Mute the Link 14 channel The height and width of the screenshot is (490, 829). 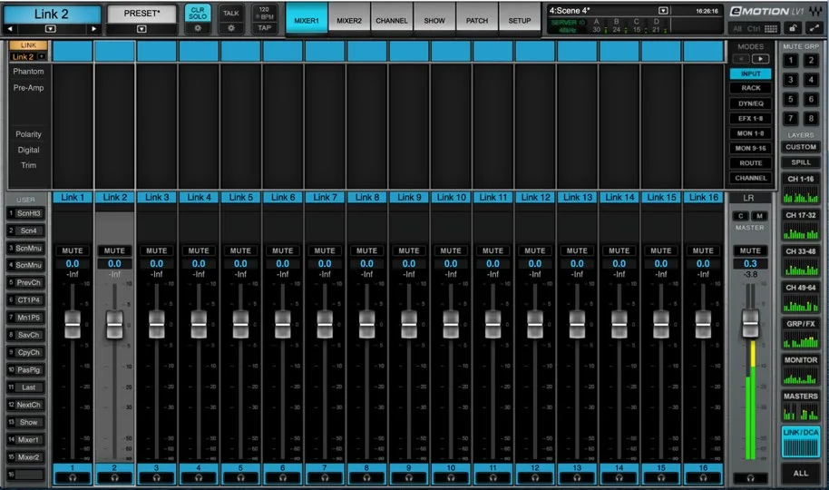pyautogui.click(x=619, y=250)
